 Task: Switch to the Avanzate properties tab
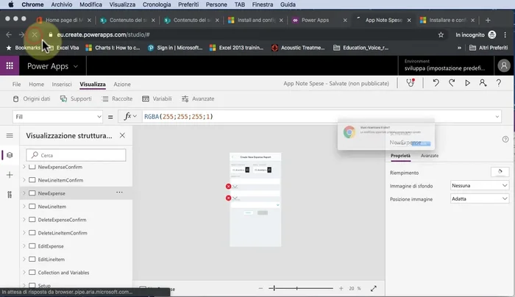click(x=430, y=156)
